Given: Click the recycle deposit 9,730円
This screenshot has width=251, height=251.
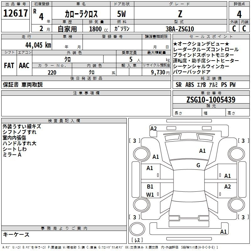Looking at the screenshot, I should pos(160,72).
